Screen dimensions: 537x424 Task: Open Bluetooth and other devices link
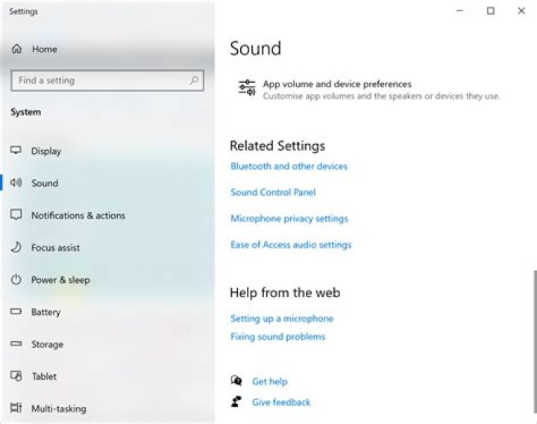pos(289,166)
